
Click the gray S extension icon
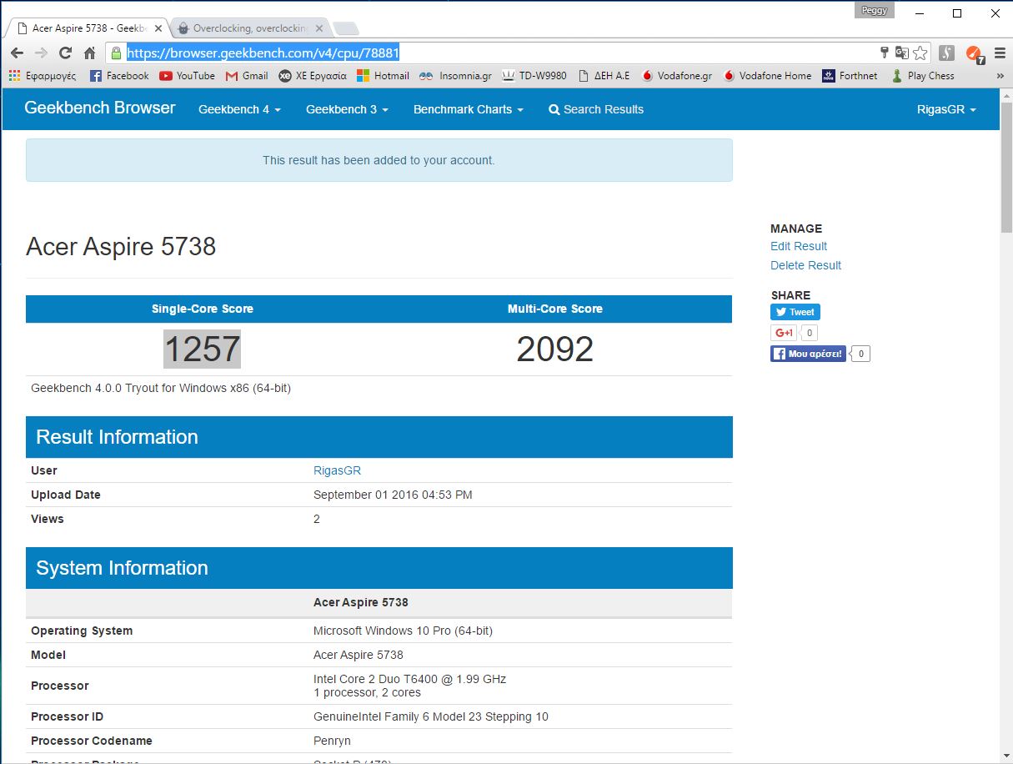pos(946,53)
